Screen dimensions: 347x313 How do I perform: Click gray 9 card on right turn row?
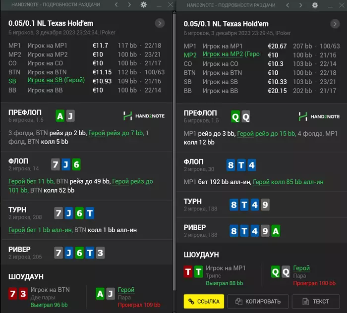coord(265,205)
